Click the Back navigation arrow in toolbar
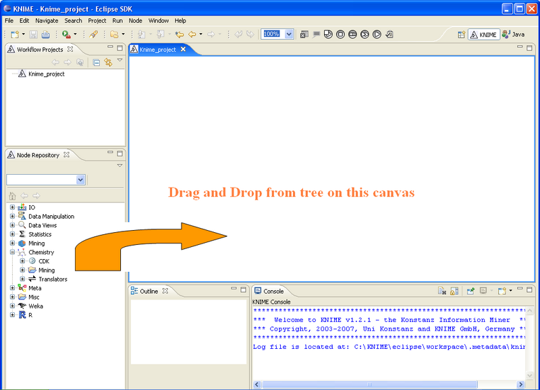540x390 pixels. tap(192, 34)
